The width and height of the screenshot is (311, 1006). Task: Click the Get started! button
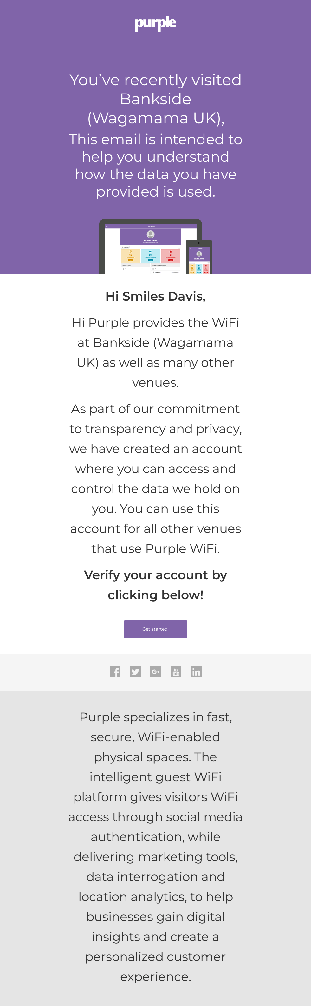click(x=155, y=629)
